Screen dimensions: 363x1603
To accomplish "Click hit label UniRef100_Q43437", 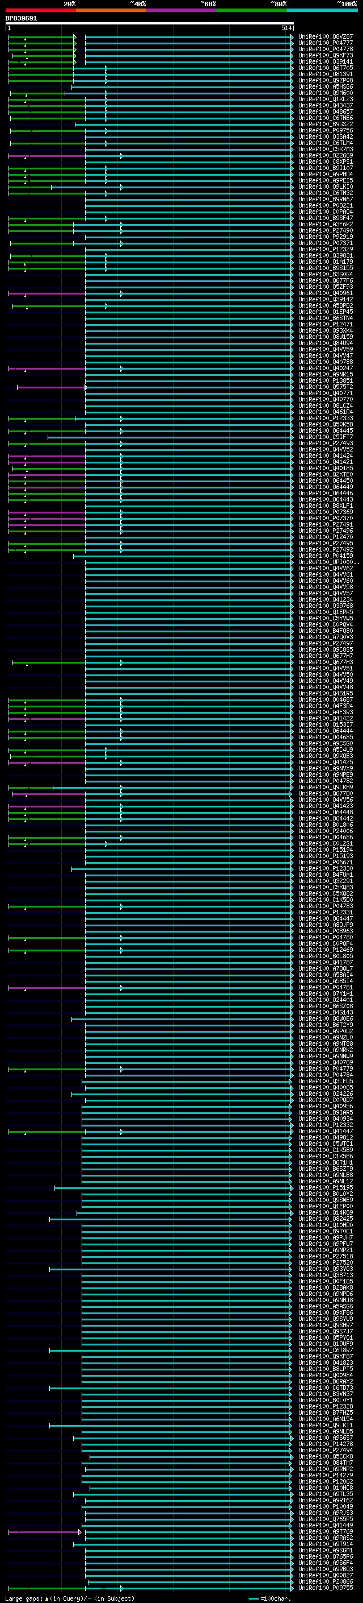I will coord(326,106).
